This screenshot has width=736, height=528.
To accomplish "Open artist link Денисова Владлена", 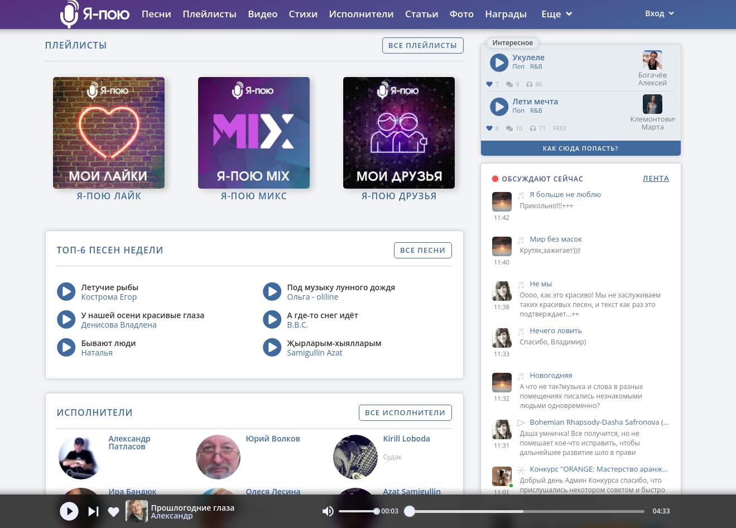I will pos(119,325).
